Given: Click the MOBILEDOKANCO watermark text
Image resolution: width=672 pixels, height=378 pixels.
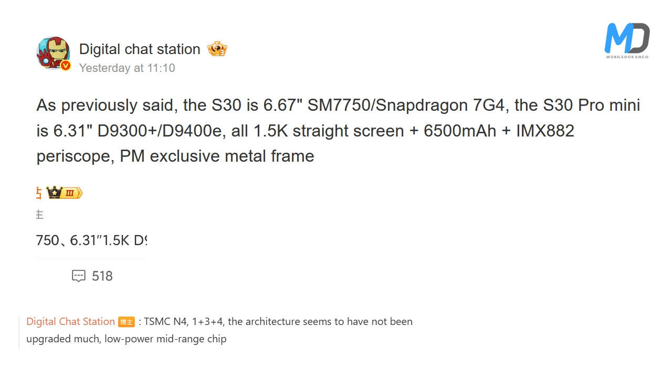Looking at the screenshot, I should pyautogui.click(x=627, y=56).
